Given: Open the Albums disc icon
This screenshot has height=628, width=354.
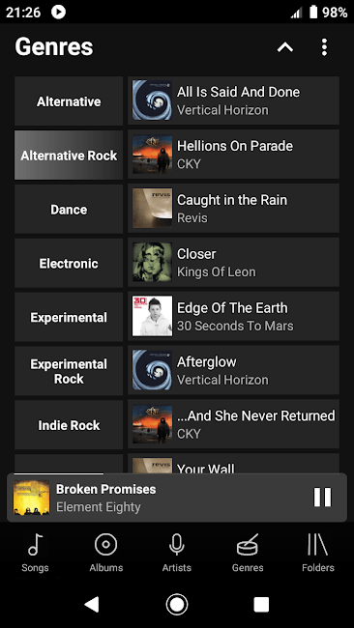Looking at the screenshot, I should (105, 545).
